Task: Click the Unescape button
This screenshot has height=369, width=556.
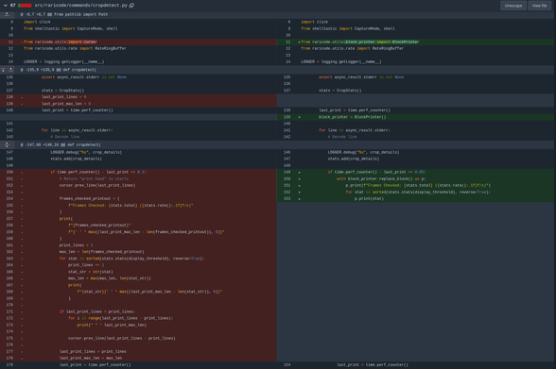Action: 513,6
